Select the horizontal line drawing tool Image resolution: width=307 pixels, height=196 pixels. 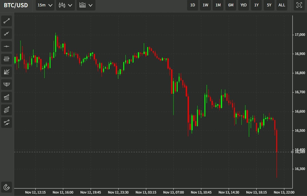[x=6, y=46]
